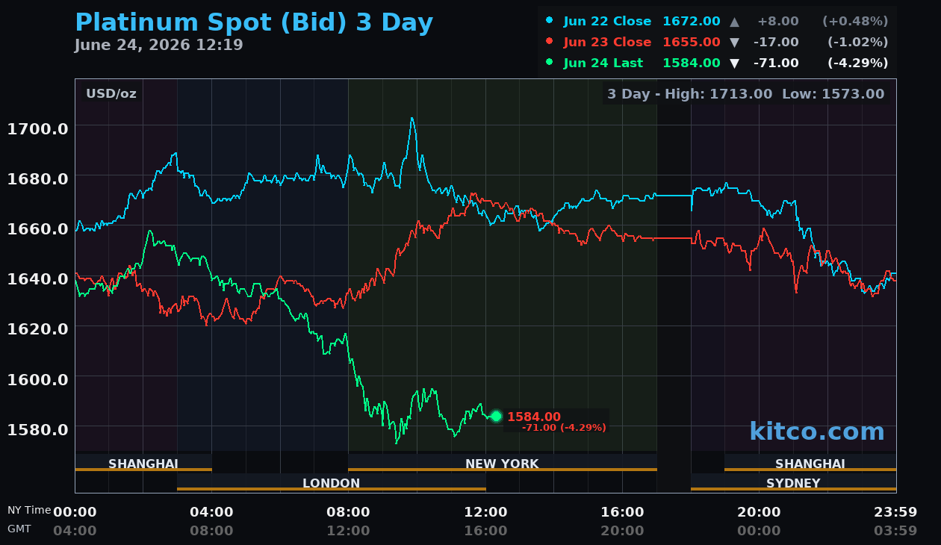Click the 1580.0 axis label
Image resolution: width=941 pixels, height=545 pixels.
[x=37, y=429]
